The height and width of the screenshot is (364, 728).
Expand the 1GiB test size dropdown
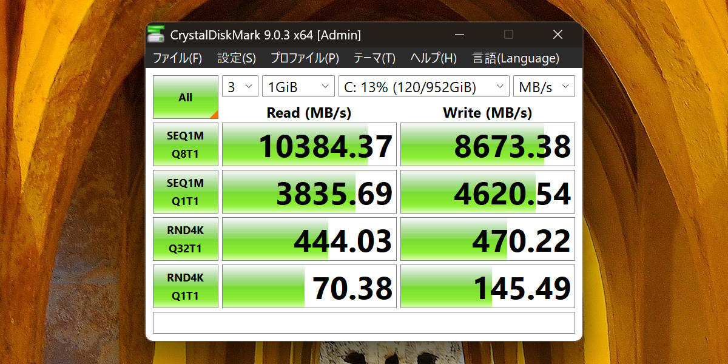tap(298, 86)
